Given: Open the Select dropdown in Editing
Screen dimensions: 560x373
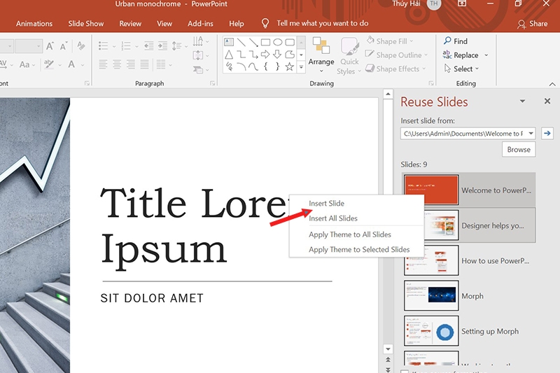Looking at the screenshot, I should click(x=461, y=69).
